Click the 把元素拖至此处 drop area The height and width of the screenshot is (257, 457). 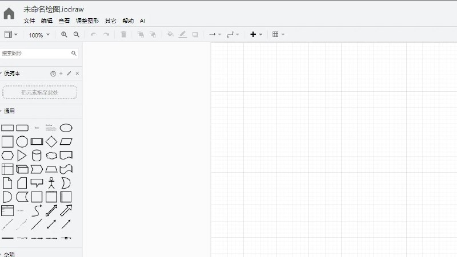click(39, 92)
